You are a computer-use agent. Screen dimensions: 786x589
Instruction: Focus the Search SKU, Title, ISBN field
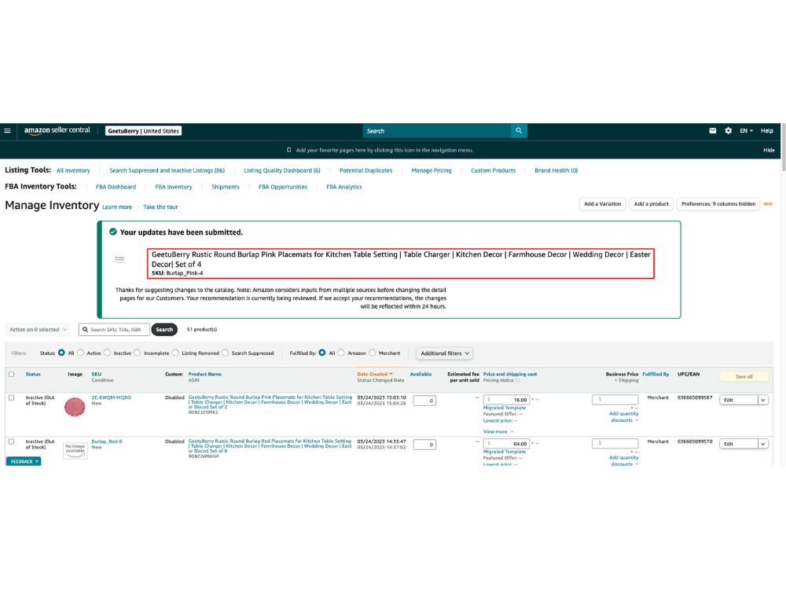(x=114, y=330)
